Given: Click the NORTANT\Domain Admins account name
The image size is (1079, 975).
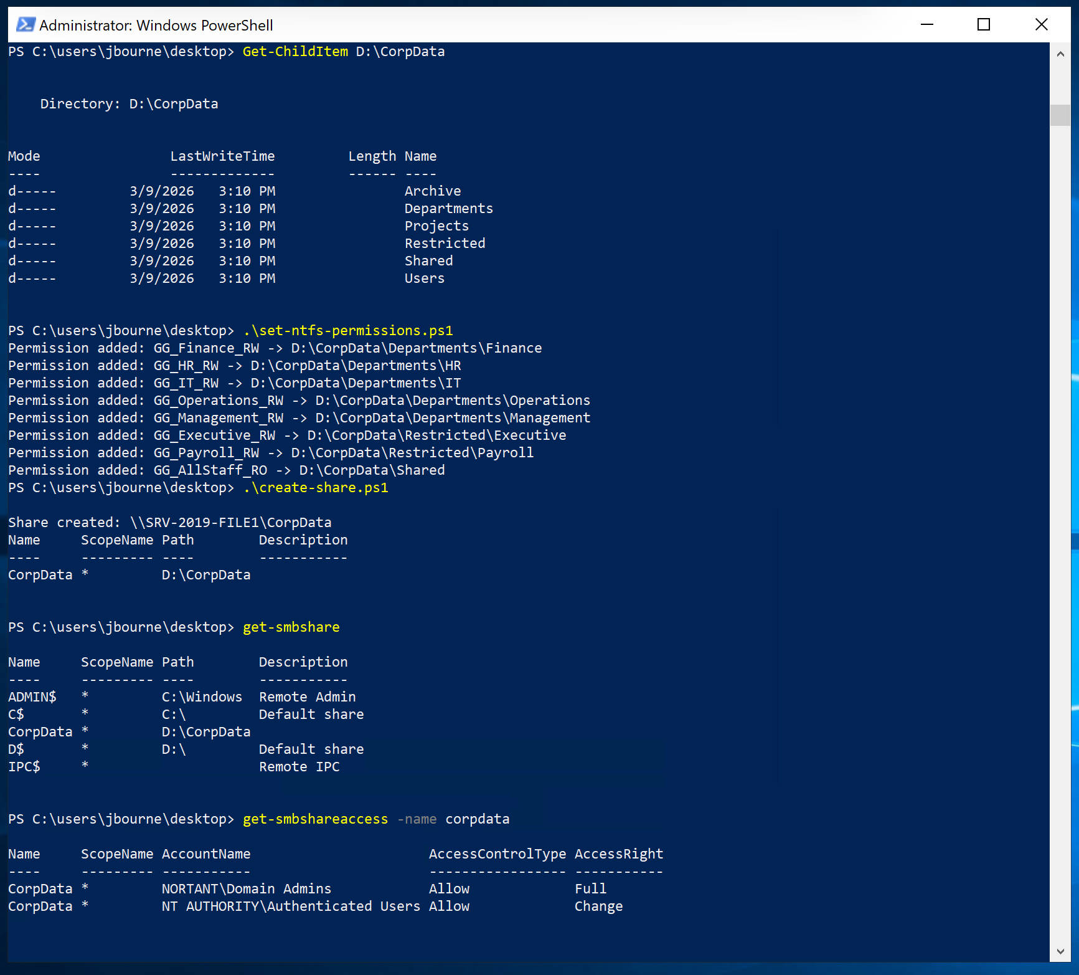Looking at the screenshot, I should click(x=247, y=889).
